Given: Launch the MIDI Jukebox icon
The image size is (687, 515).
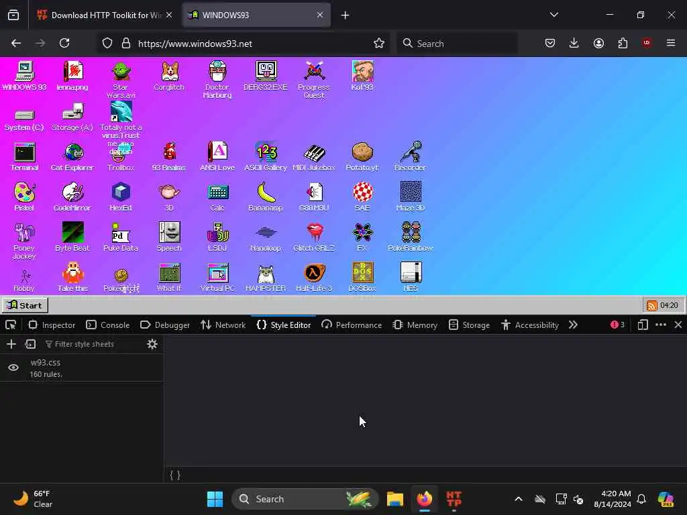Looking at the screenshot, I should (x=314, y=157).
